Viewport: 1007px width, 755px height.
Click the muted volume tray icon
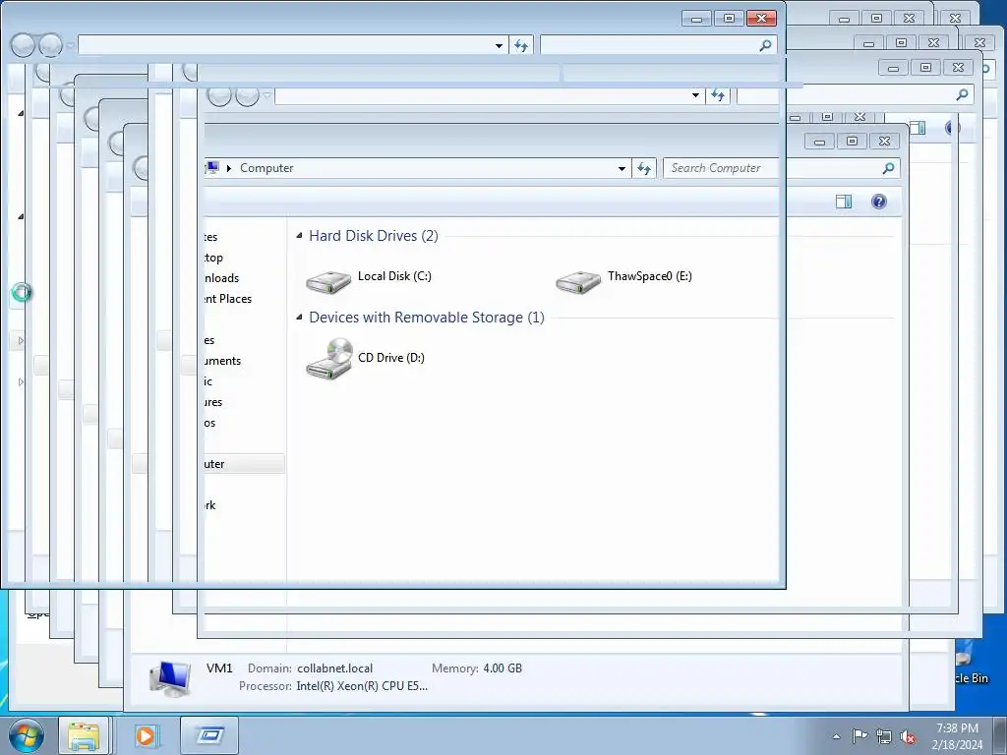(908, 736)
